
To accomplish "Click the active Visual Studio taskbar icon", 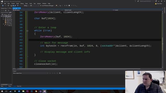I will pyautogui.click(x=44, y=91).
